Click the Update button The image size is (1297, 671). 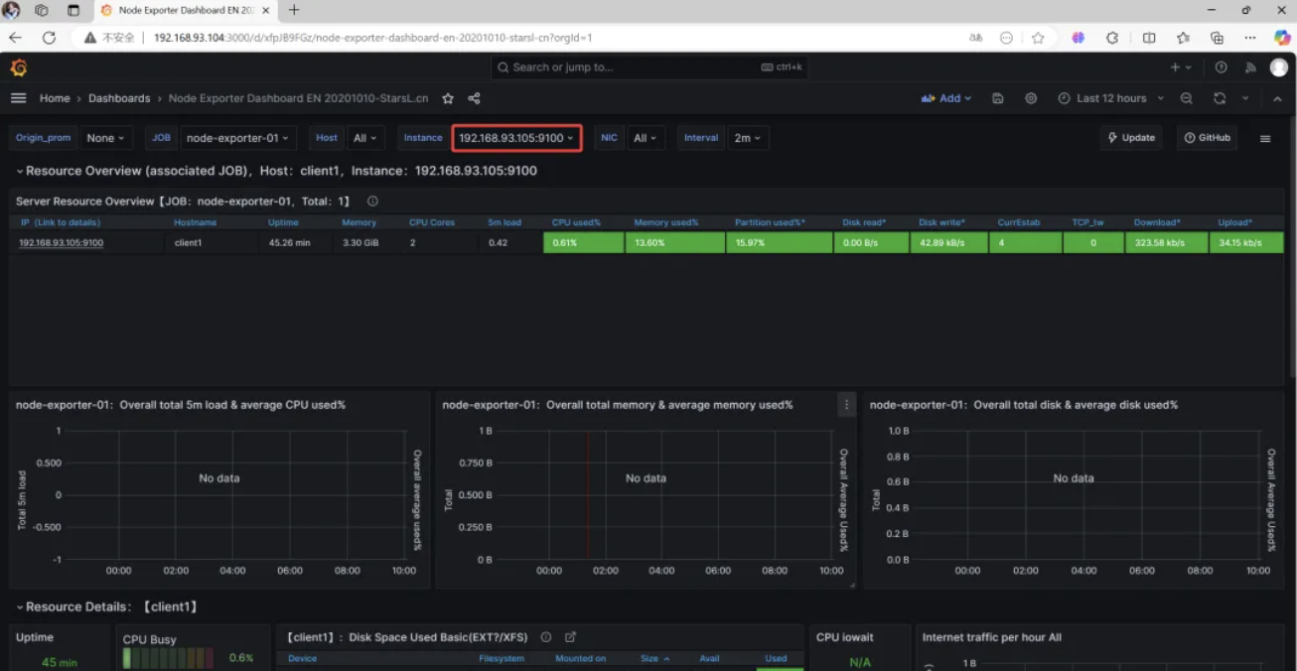point(1131,138)
